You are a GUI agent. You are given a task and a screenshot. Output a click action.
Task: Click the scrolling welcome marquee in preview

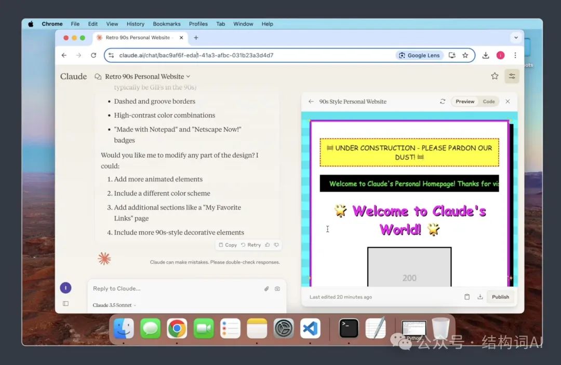409,184
